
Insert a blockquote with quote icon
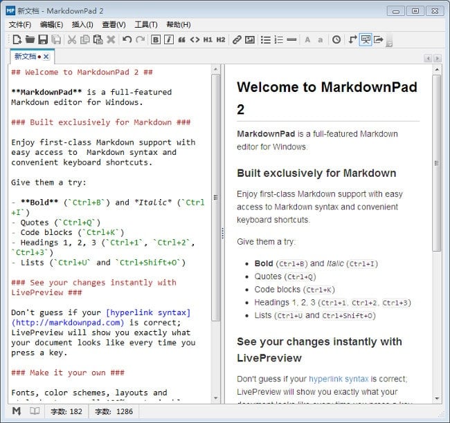(x=181, y=39)
